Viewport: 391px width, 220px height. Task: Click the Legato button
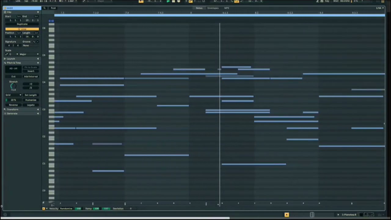31,105
